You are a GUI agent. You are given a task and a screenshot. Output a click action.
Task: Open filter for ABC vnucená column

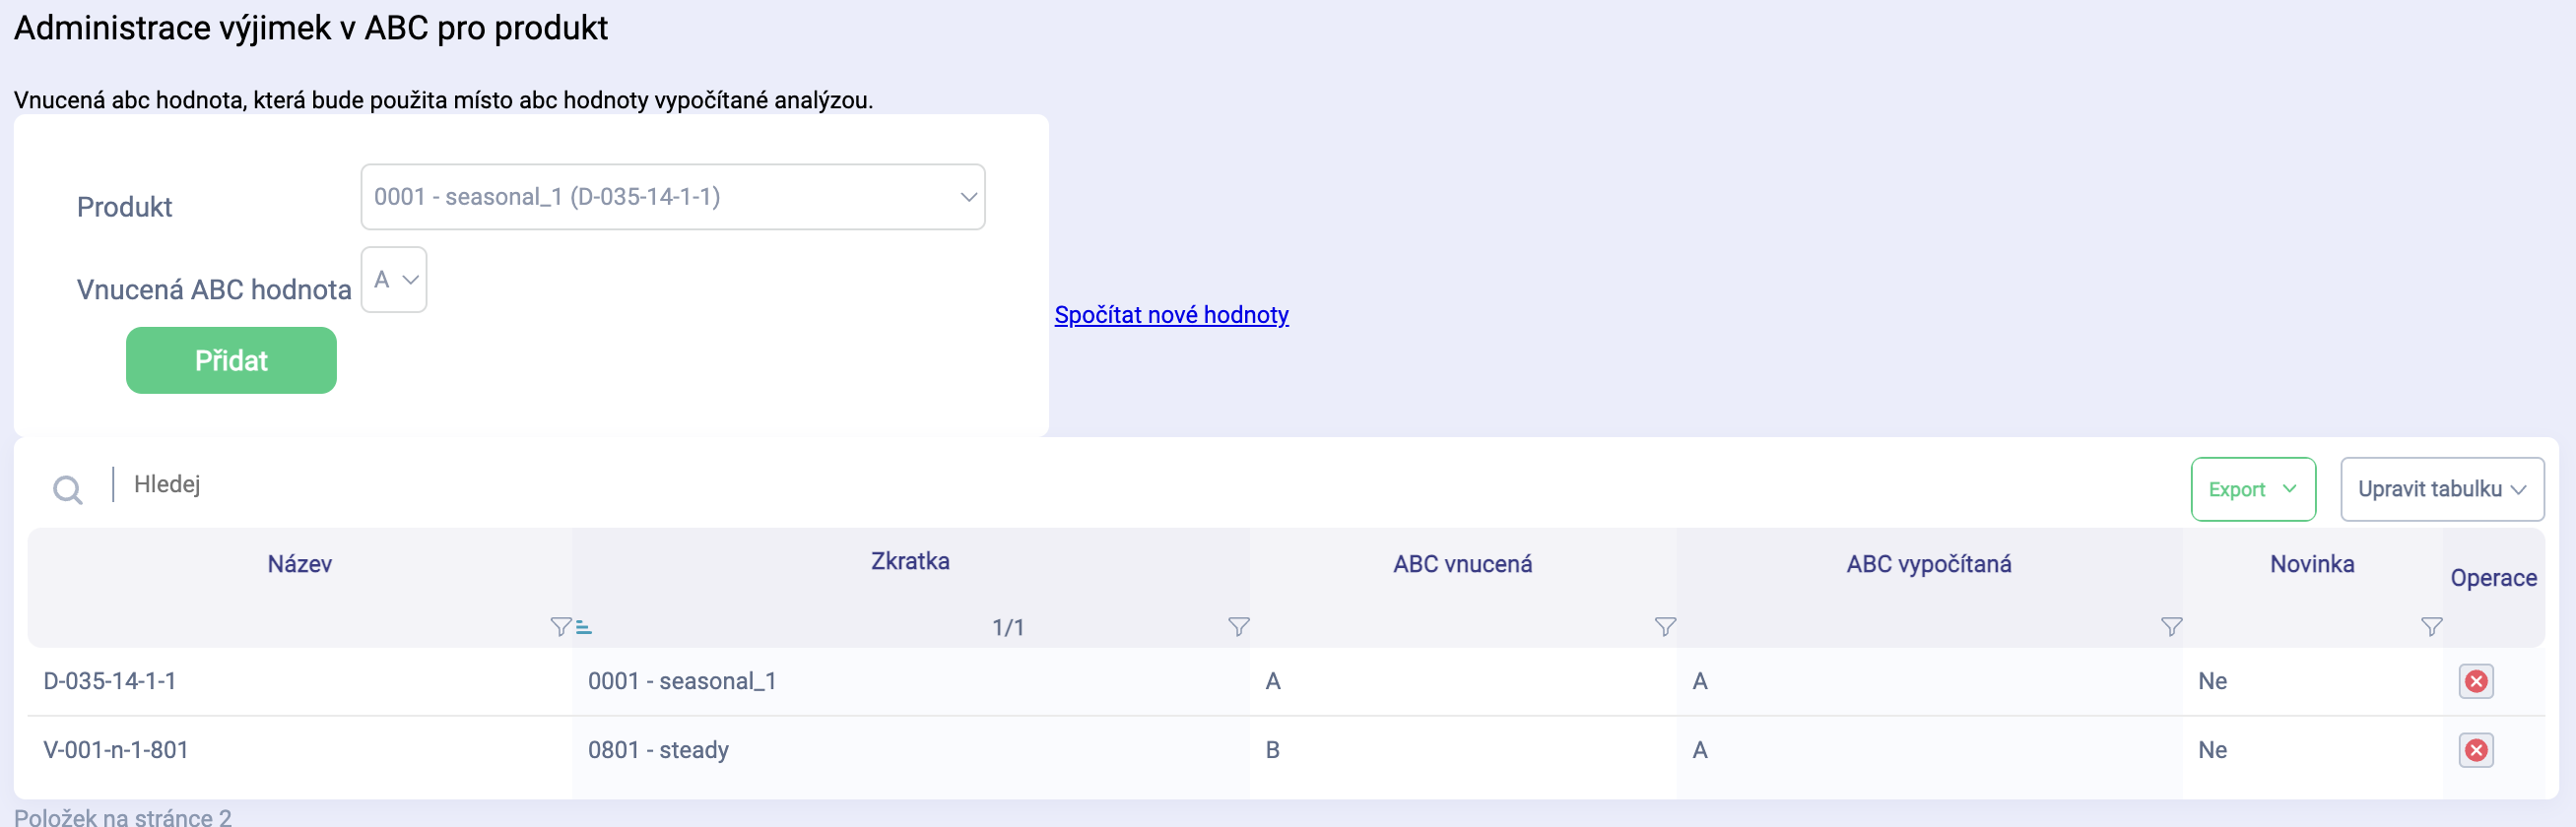click(1664, 627)
